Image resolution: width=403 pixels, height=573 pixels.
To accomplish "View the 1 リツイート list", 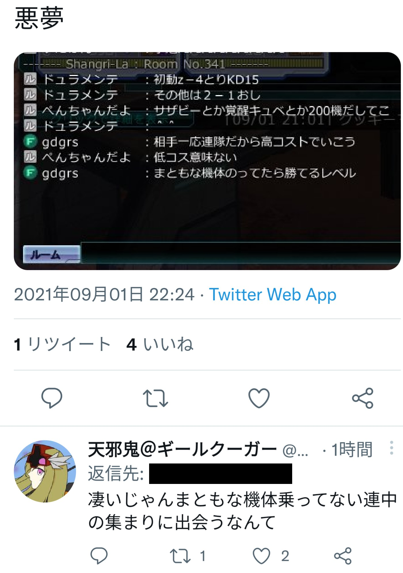I will click(62, 344).
